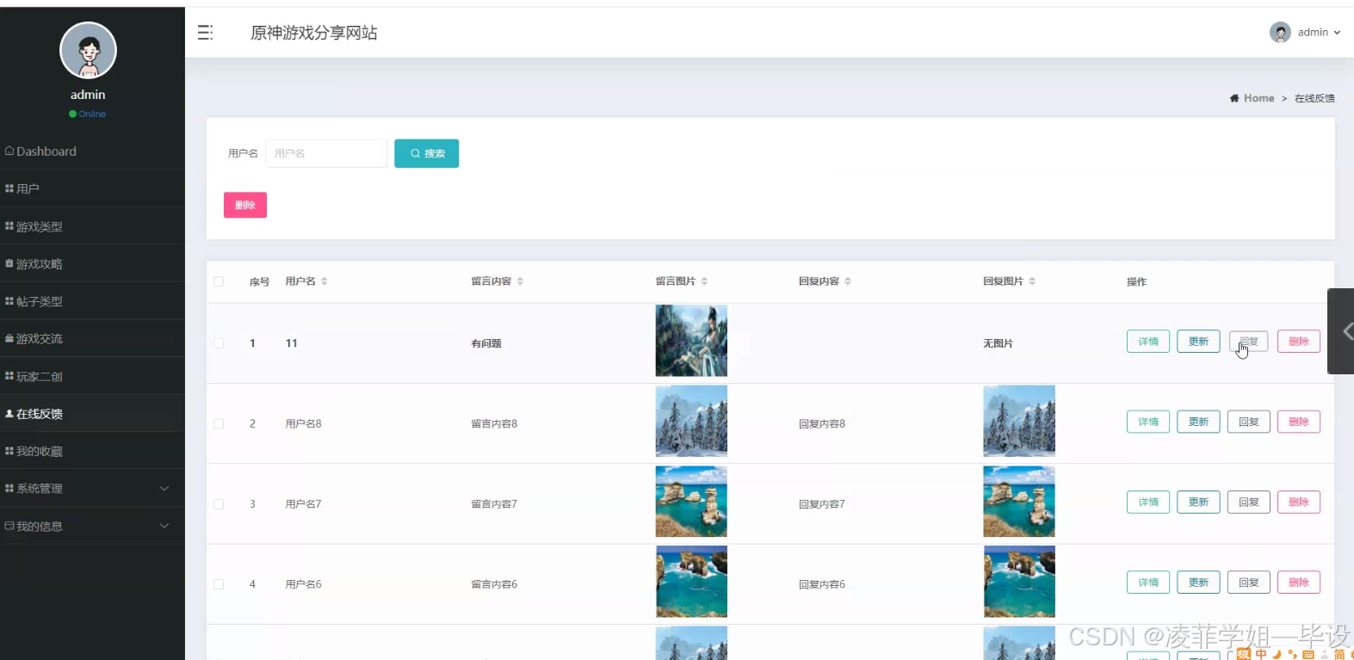1354x660 pixels.
Task: Click the 在线反馈 breadcrumb text
Action: point(1314,98)
